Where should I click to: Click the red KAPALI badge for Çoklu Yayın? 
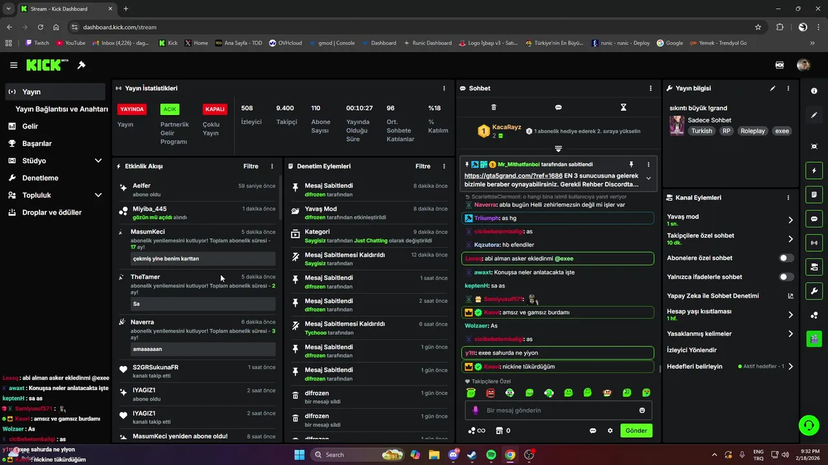pos(215,109)
